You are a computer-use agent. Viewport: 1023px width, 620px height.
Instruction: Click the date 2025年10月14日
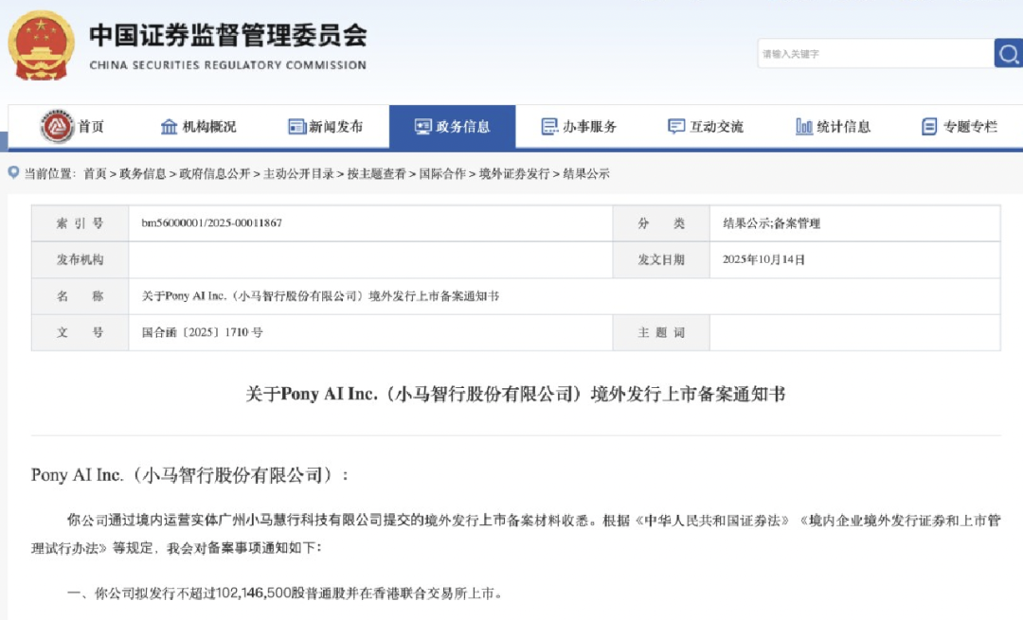tap(763, 259)
